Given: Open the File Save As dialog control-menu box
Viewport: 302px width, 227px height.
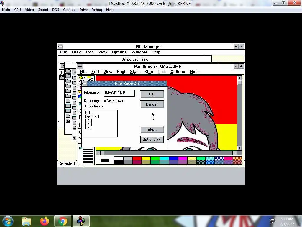Looking at the screenshot, I should click(84, 84).
